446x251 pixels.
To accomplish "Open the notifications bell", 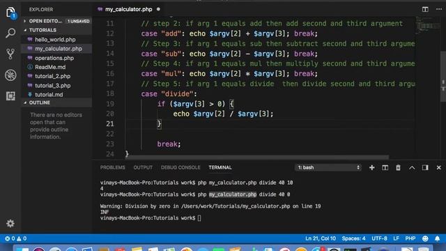I will [x=437, y=238].
